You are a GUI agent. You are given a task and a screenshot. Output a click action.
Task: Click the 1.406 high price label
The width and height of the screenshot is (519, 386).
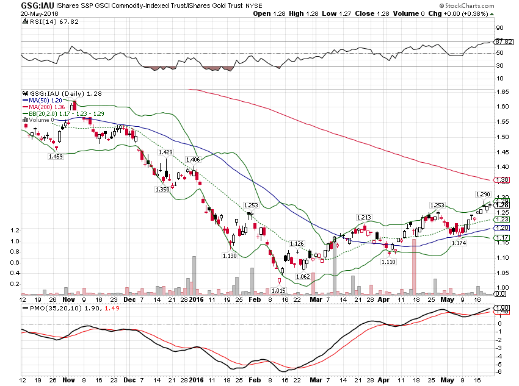[193, 160]
